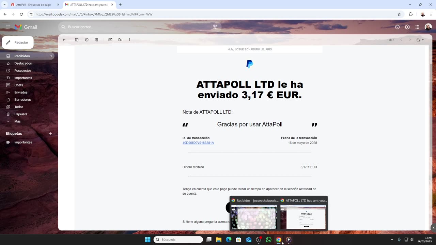
Task: Open Microsoft Store from taskbar
Action: point(238,240)
